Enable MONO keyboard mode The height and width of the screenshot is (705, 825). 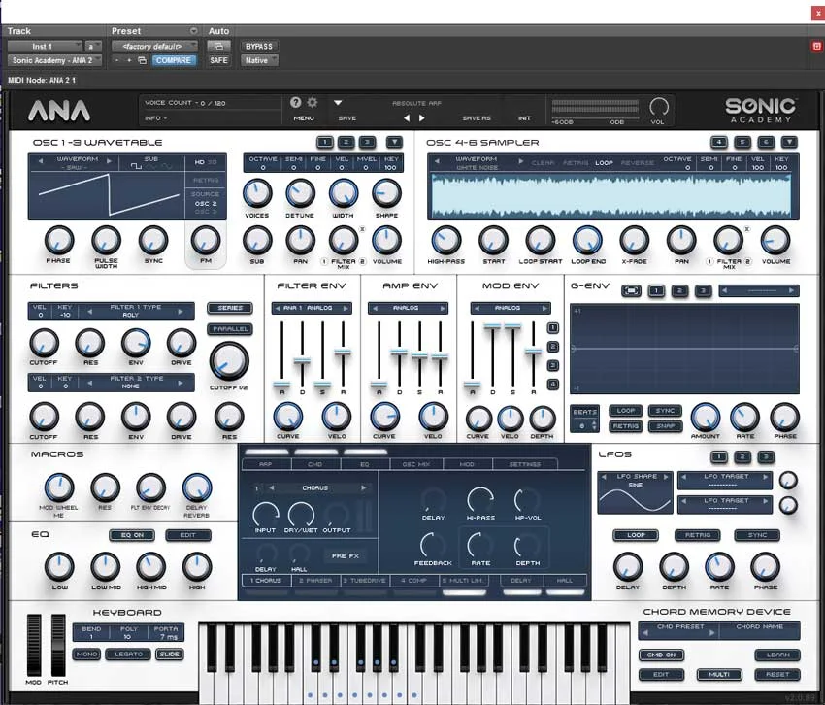(86, 654)
